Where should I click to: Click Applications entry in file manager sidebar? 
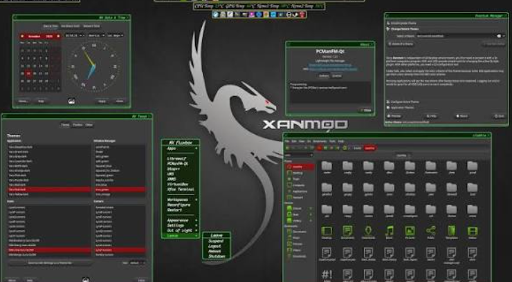point(298,191)
